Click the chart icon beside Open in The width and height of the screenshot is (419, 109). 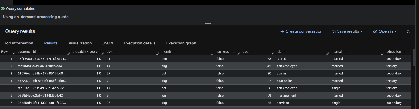pyautogui.click(x=375, y=31)
